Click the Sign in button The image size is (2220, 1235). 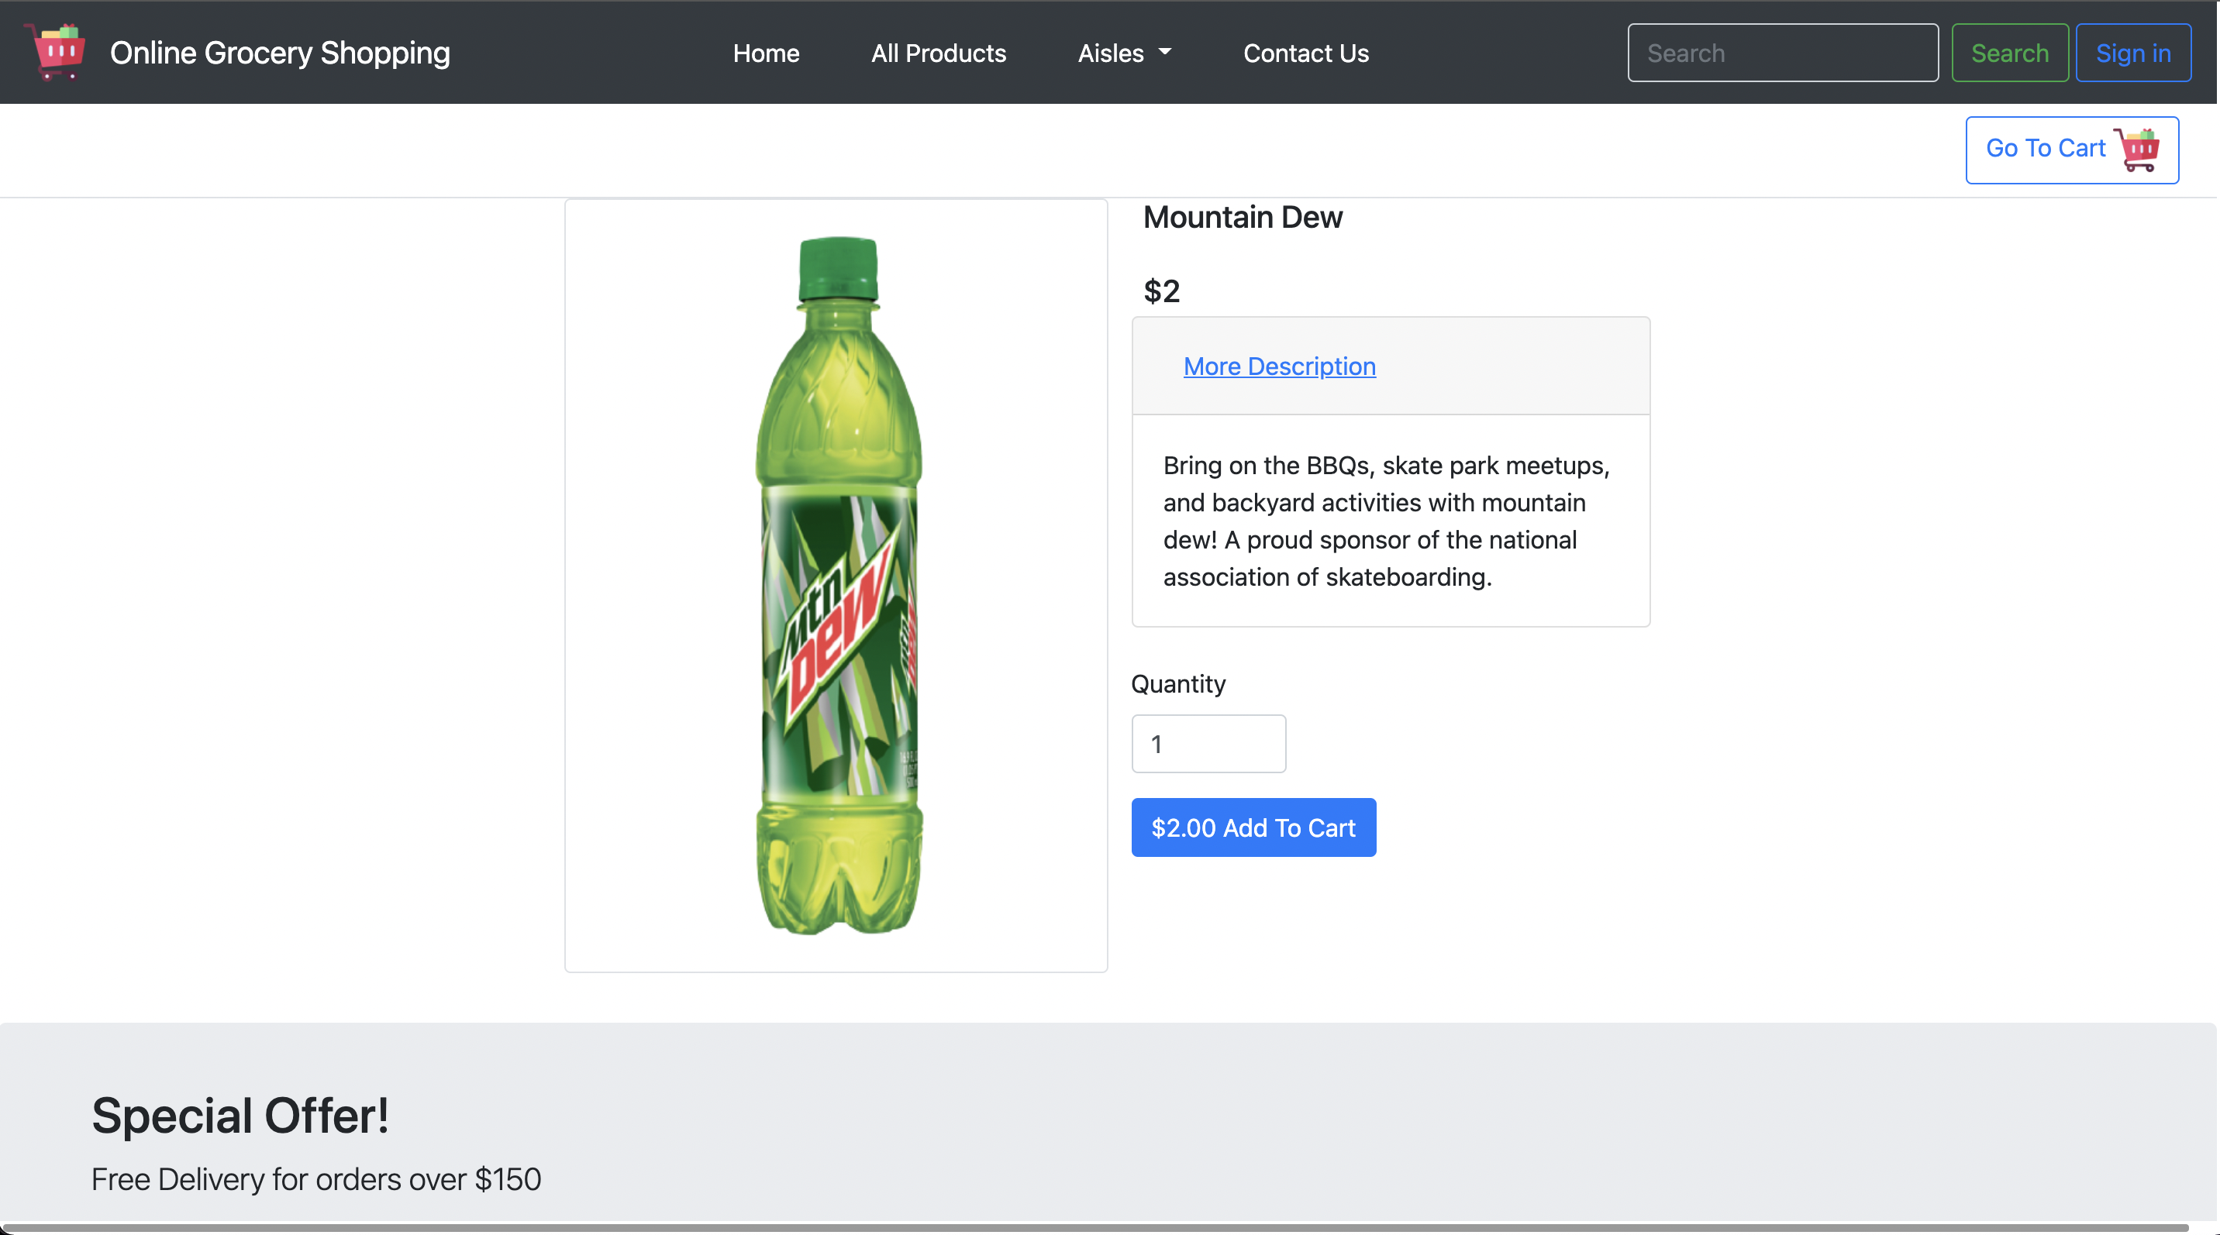pos(2132,53)
